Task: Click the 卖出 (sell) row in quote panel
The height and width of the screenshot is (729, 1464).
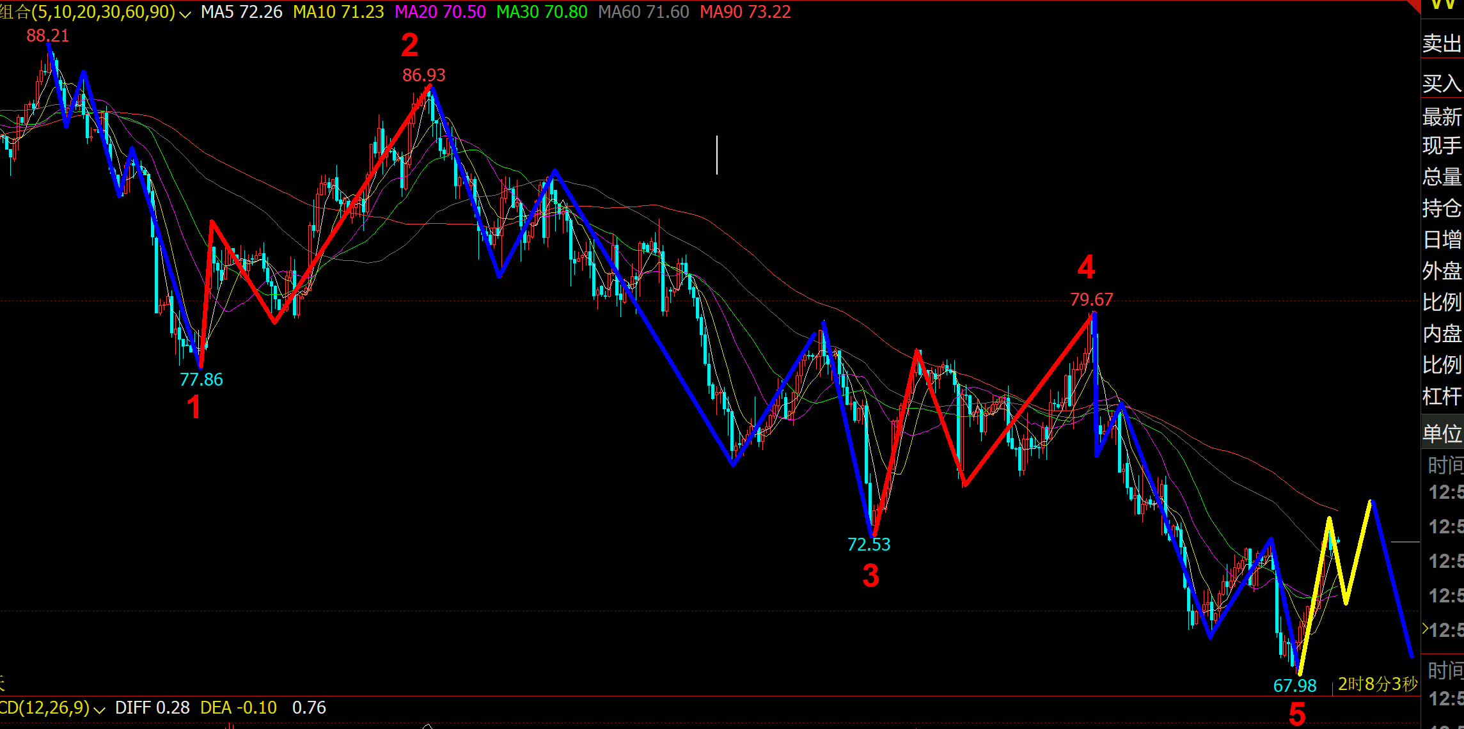Action: (x=1442, y=43)
